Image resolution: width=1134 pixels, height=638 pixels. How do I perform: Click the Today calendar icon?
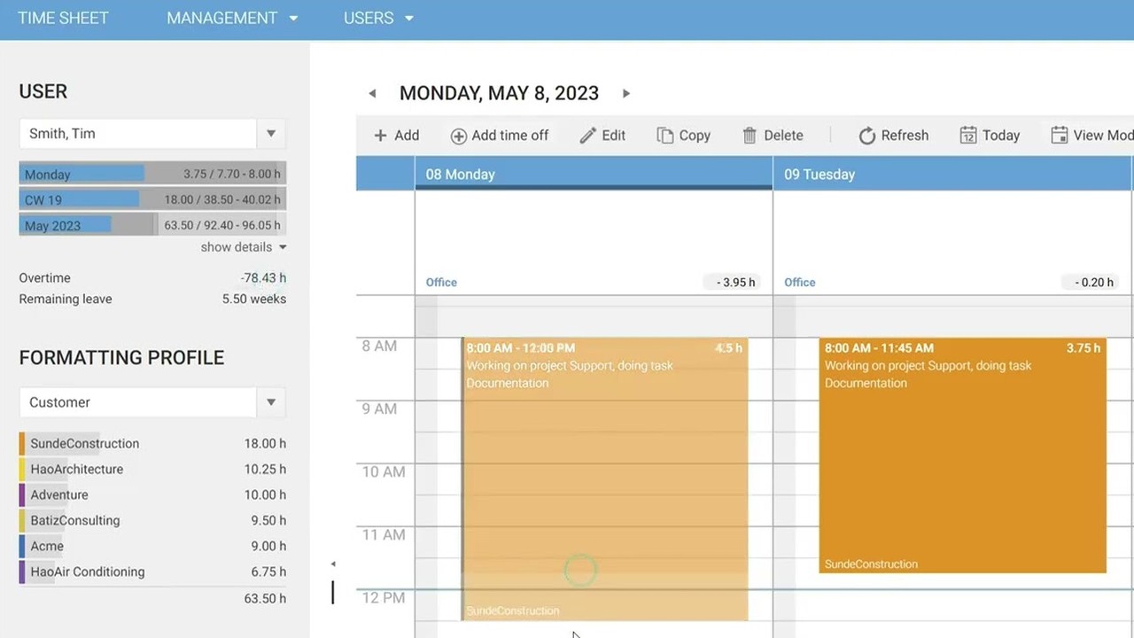tap(968, 136)
